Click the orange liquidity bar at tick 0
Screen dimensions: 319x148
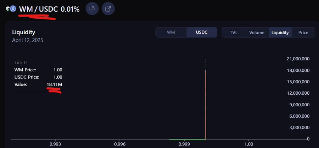[x=206, y=105]
